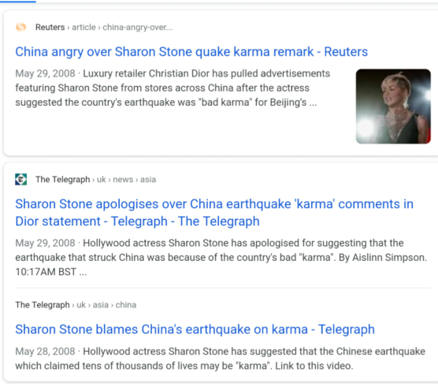This screenshot has height=384, width=438.
Task: Click the Reuters site name breadcrumb
Action: pyautogui.click(x=50, y=27)
